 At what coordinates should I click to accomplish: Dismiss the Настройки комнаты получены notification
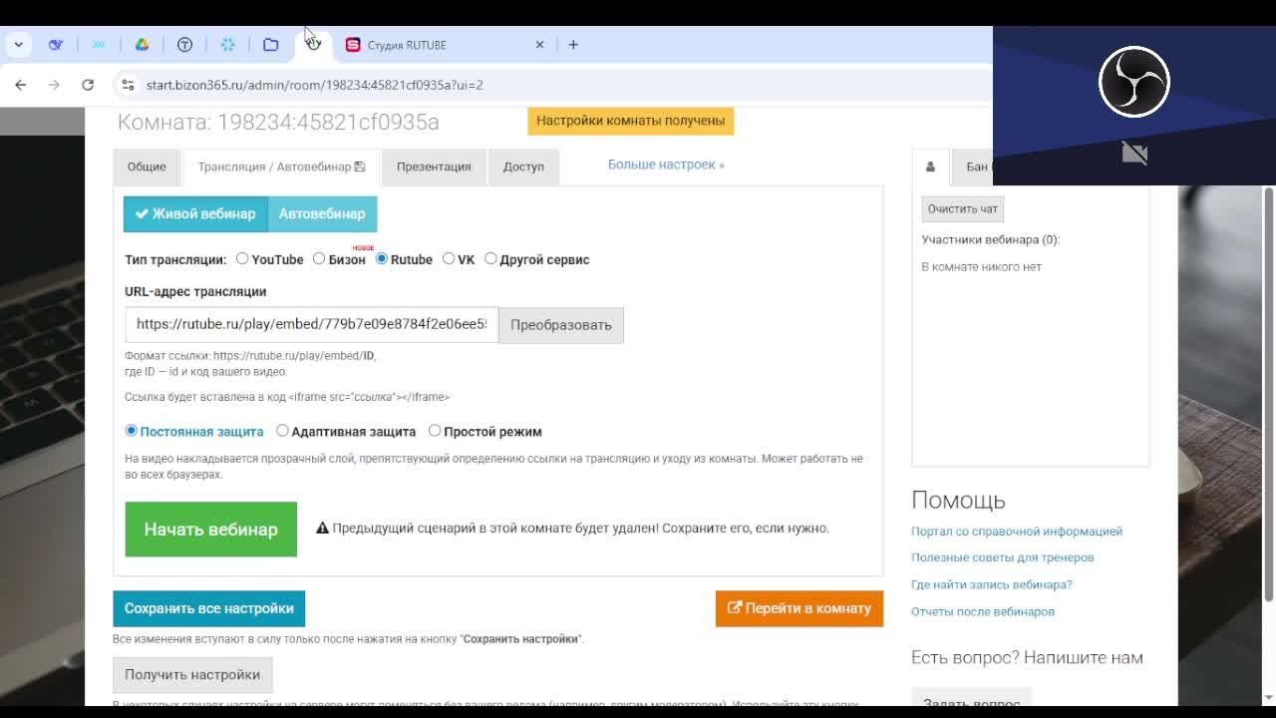[630, 121]
